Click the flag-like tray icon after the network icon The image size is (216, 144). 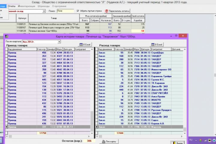(210, 140)
